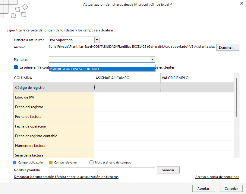Image resolution: width=246 pixels, height=194 pixels.
Task: Select the Fecha de factura row
Action: pyautogui.click(x=123, y=117)
